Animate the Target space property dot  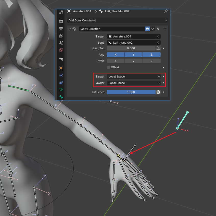(x=163, y=77)
